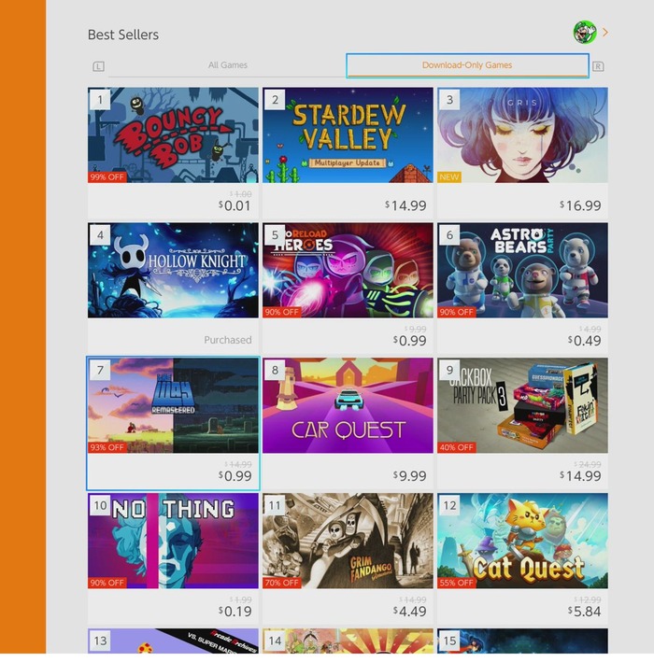Click the $14.99 price under Jackbox Party Pack 3

(580, 476)
